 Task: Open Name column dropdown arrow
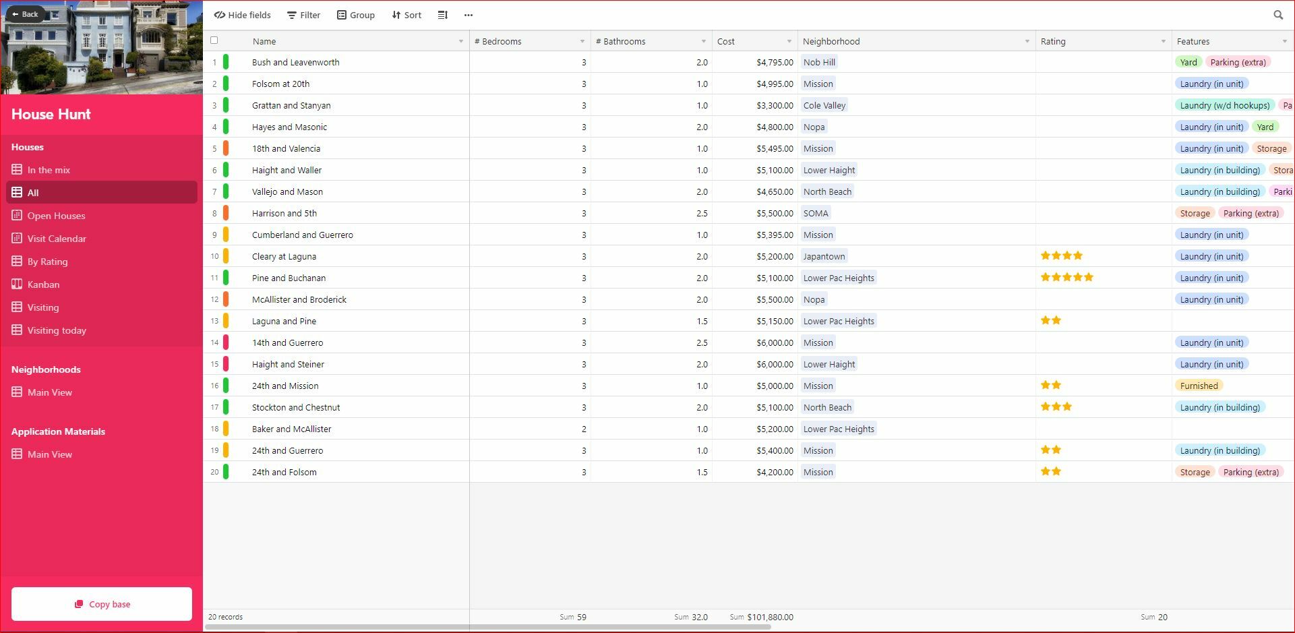(461, 42)
